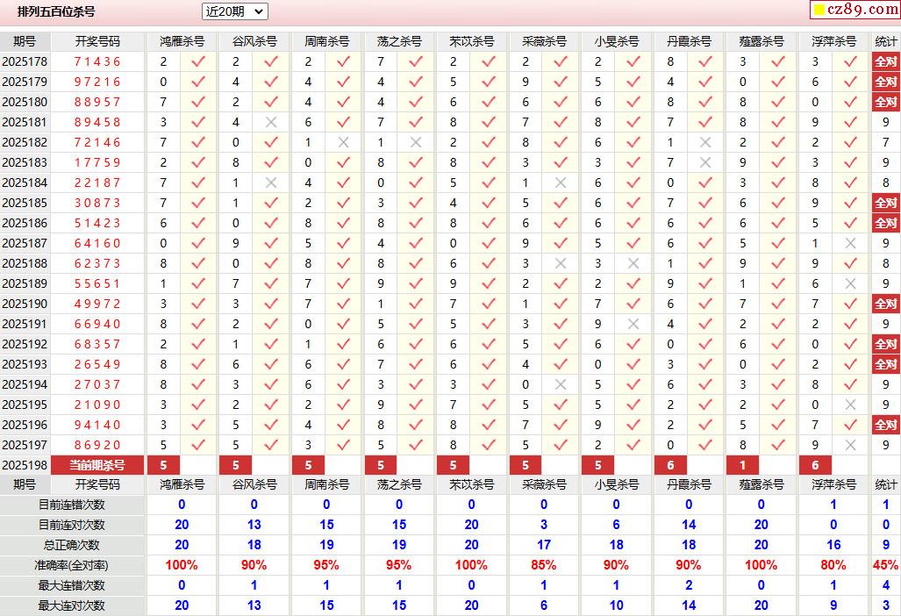This screenshot has width=901, height=616.
Task: Click the 最大连错次数 row label
Action: [x=72, y=585]
